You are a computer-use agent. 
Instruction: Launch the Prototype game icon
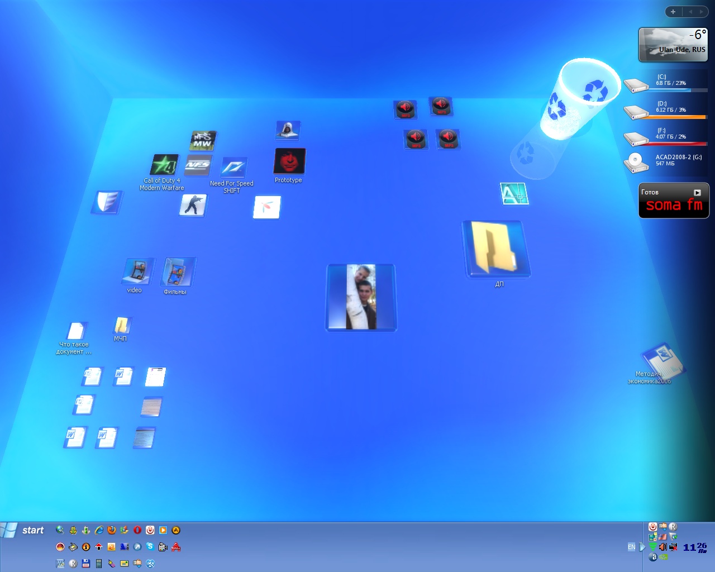pos(289,161)
